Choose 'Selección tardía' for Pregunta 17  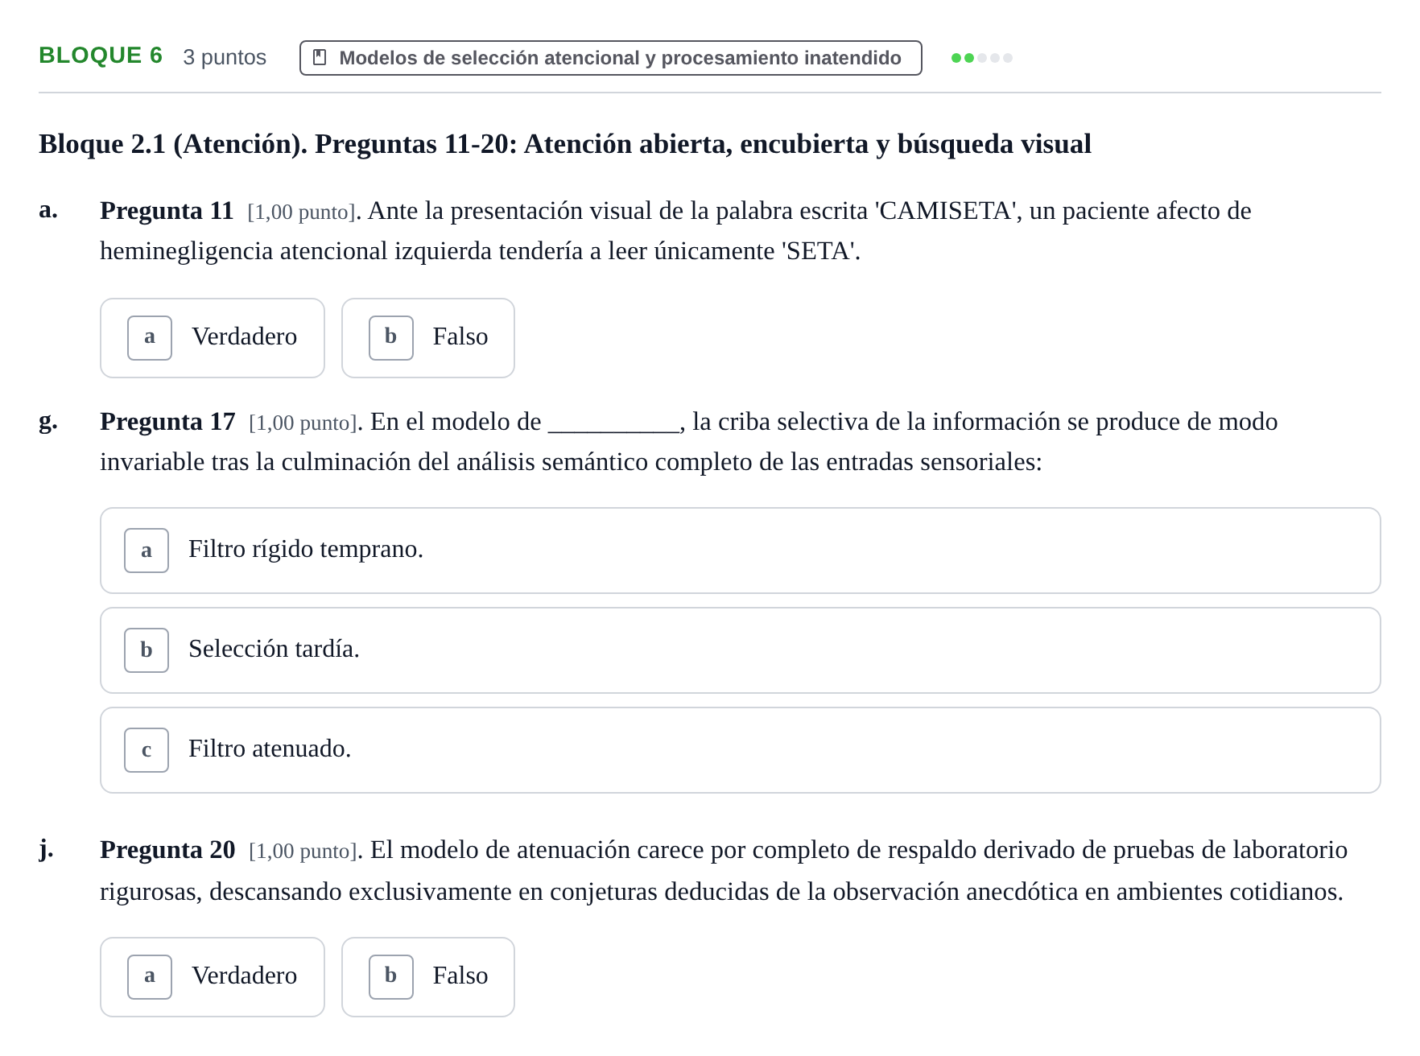pos(741,650)
